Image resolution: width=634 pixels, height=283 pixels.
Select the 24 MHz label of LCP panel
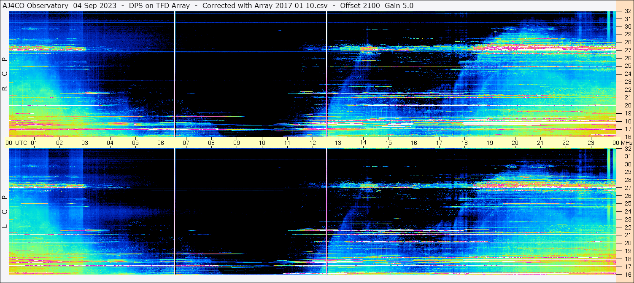[628, 211]
